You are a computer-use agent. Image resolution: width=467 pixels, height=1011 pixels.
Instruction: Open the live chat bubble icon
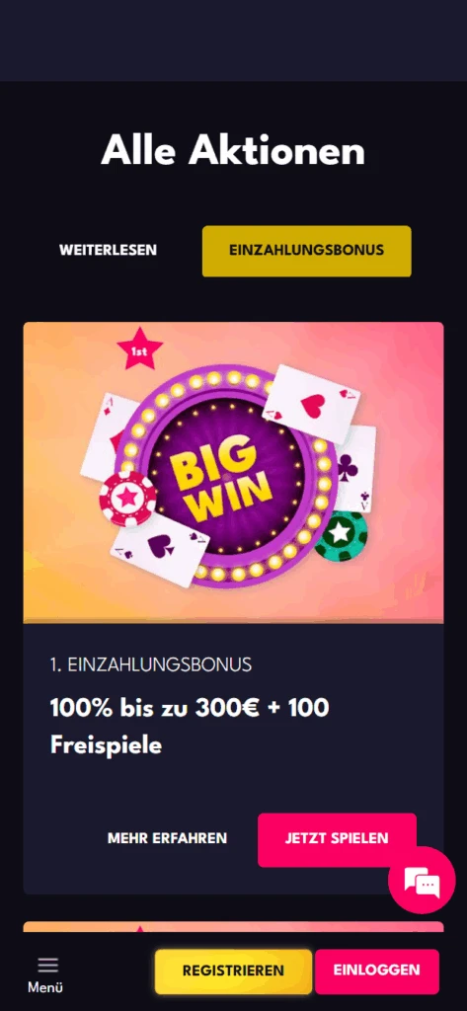coord(422,880)
